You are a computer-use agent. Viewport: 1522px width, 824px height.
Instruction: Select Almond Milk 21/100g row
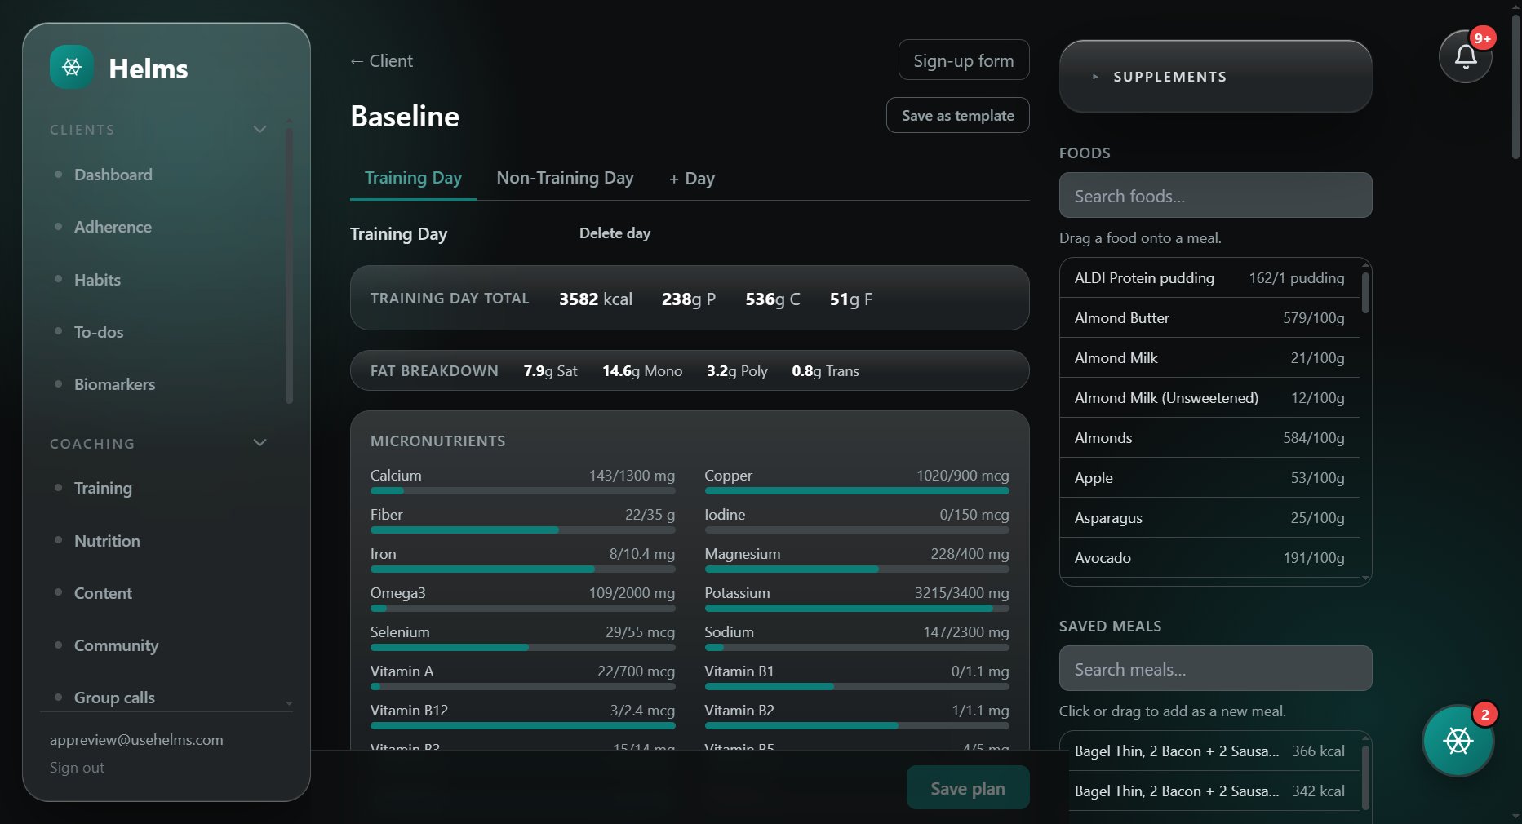1209,358
